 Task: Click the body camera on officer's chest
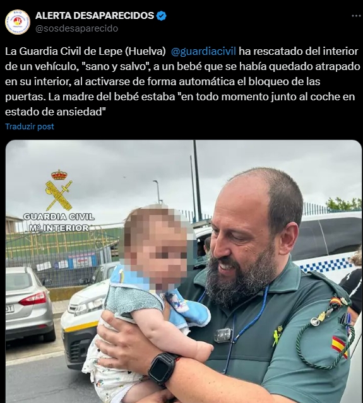pos(223,335)
